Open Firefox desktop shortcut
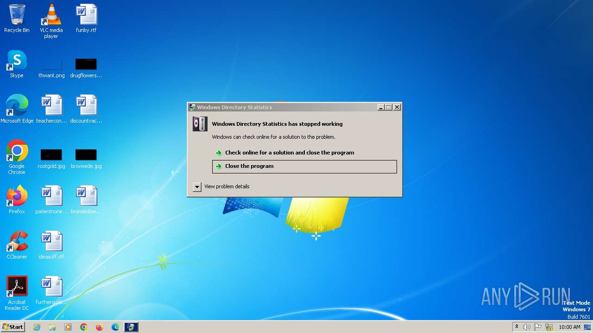This screenshot has height=333, width=593. 17,200
